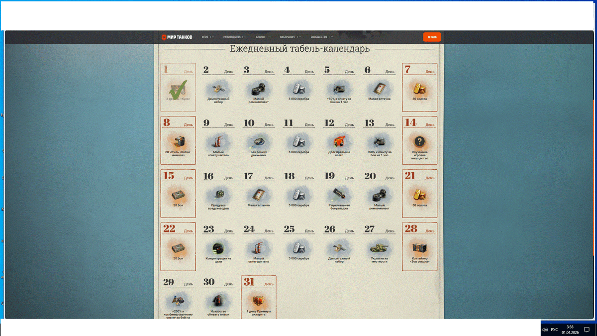Screen dimensions: 597x336
Task: Select day 2 Демонтажный набор icon
Action: (218, 88)
